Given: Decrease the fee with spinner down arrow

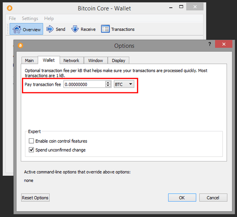Looking at the screenshot, I should [x=108, y=86].
